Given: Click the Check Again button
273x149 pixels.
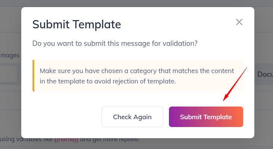Looking at the screenshot, I should (132, 117).
